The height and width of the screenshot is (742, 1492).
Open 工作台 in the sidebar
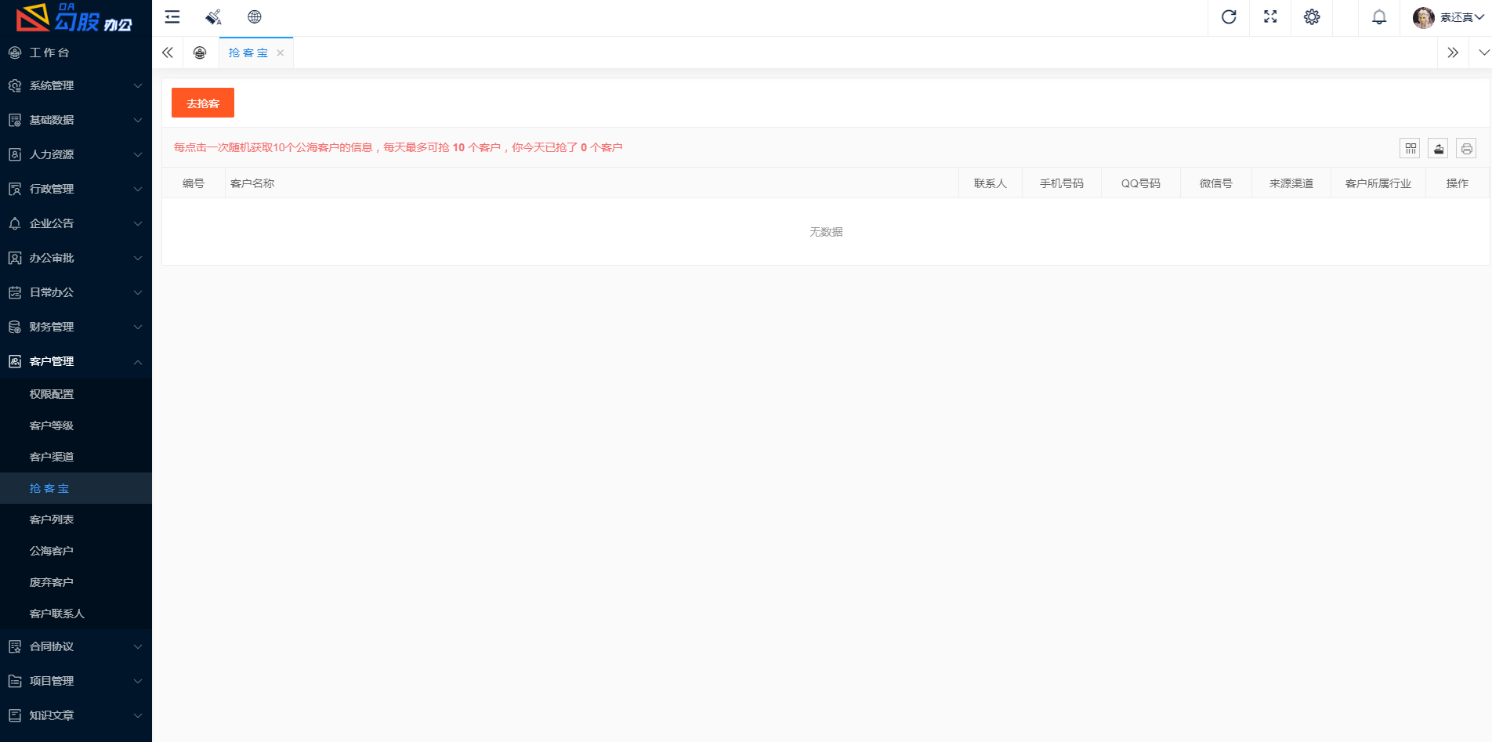coord(76,52)
